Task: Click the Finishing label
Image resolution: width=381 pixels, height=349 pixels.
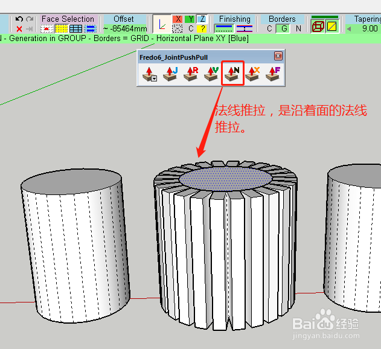Action: coord(235,19)
